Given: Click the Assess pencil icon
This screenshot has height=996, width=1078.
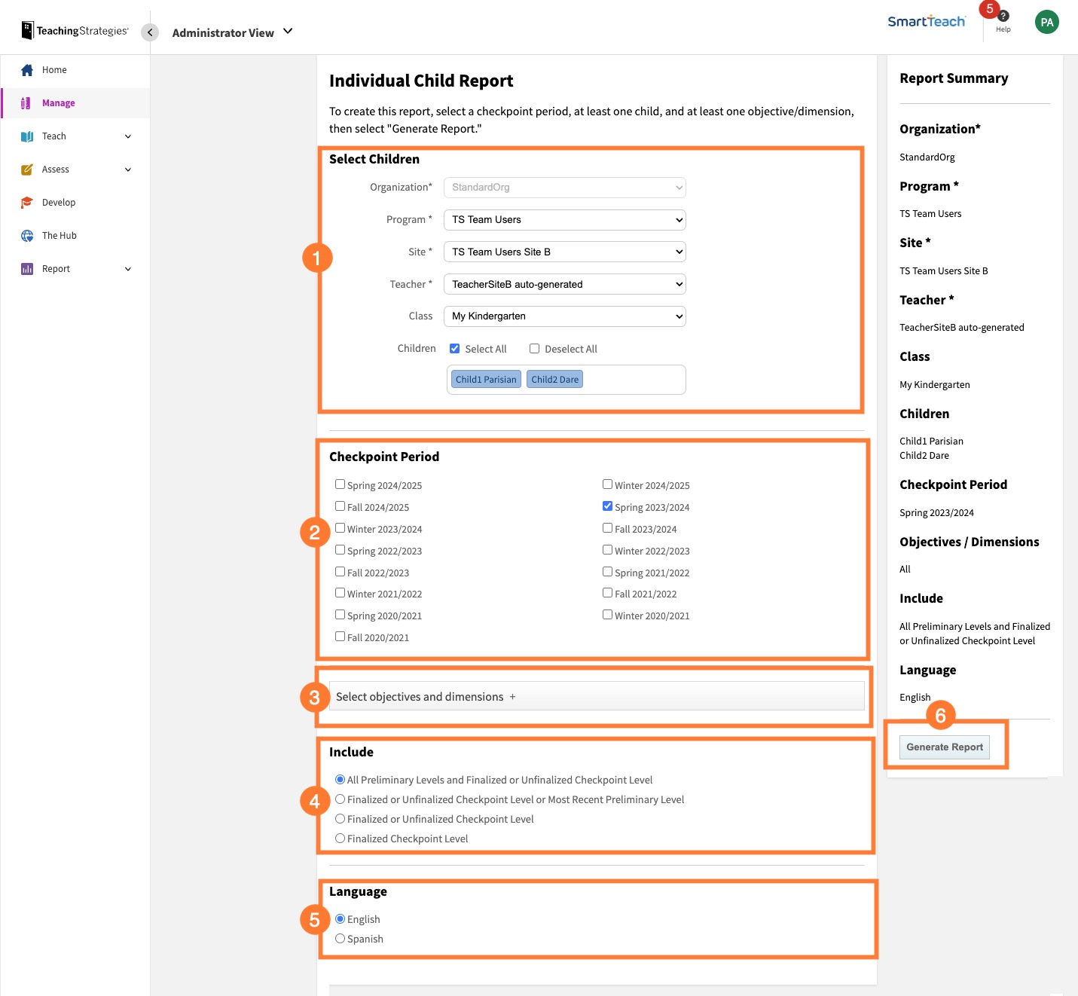Looking at the screenshot, I should tap(27, 170).
